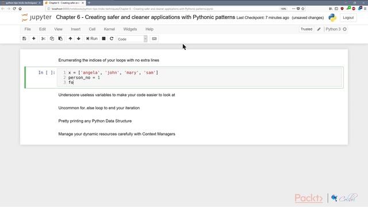368x207 pixels.
Task: Select the 'Underscore useless variables' markdown cell
Action: click(x=117, y=95)
